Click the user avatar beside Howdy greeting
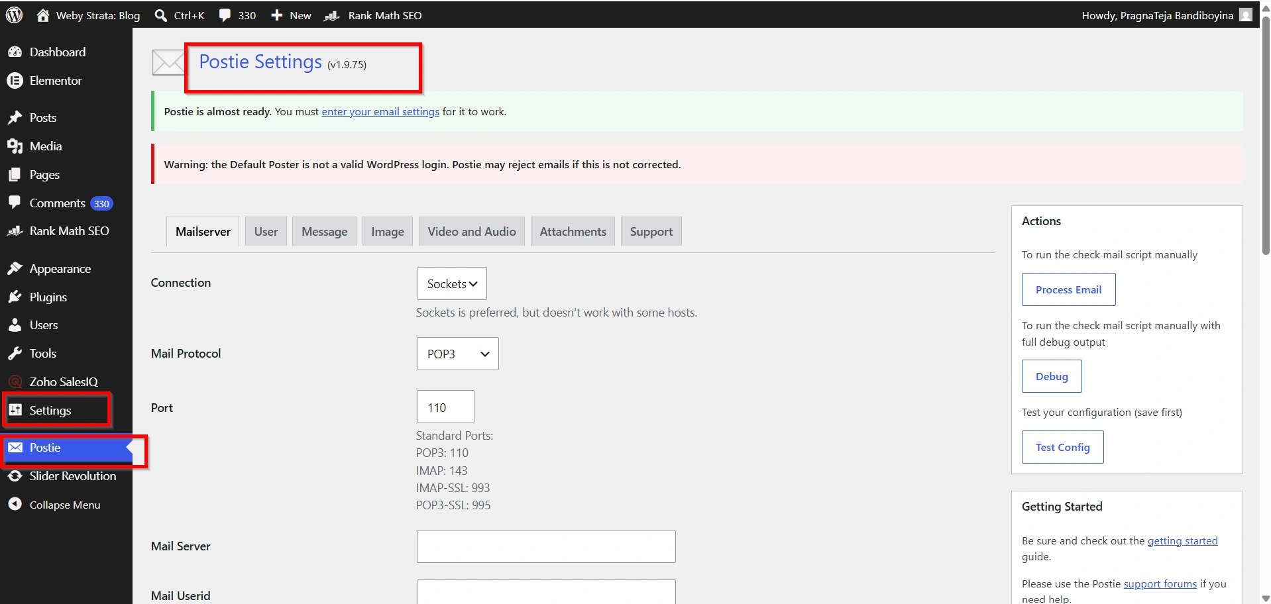 point(1246,15)
